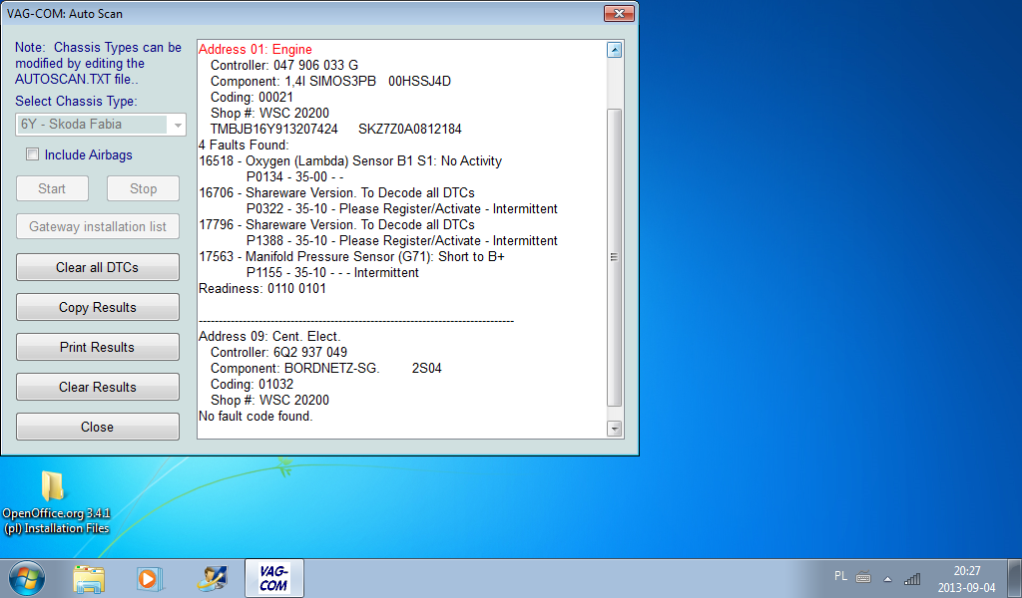This screenshot has height=598, width=1022.
Task: Click Print Results button
Action: click(x=98, y=347)
